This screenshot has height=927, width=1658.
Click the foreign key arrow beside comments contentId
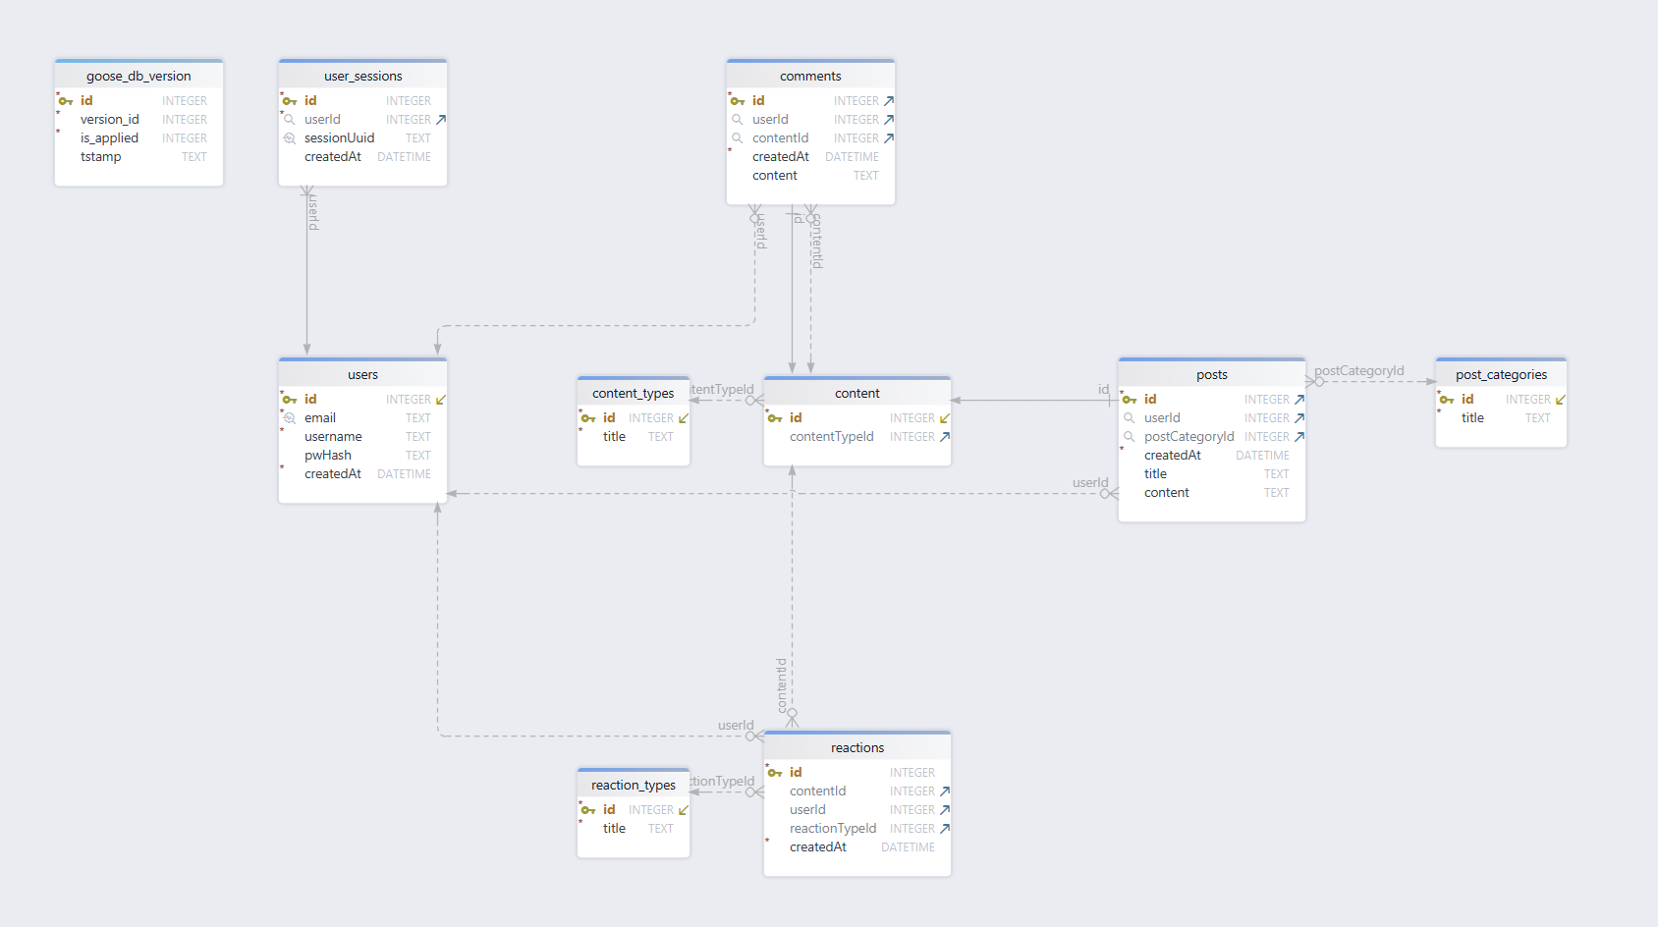pyautogui.click(x=888, y=137)
